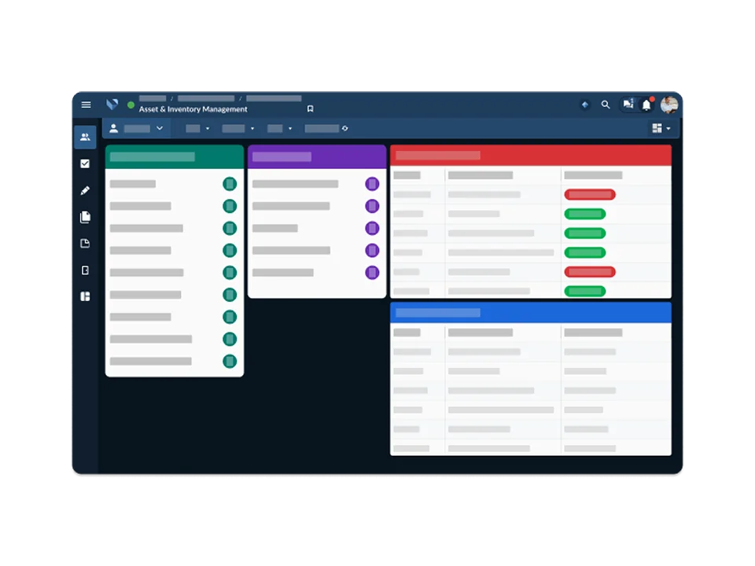Click the widget layout grid icon
Image resolution: width=755 pixels, height=566 pixels.
(657, 128)
